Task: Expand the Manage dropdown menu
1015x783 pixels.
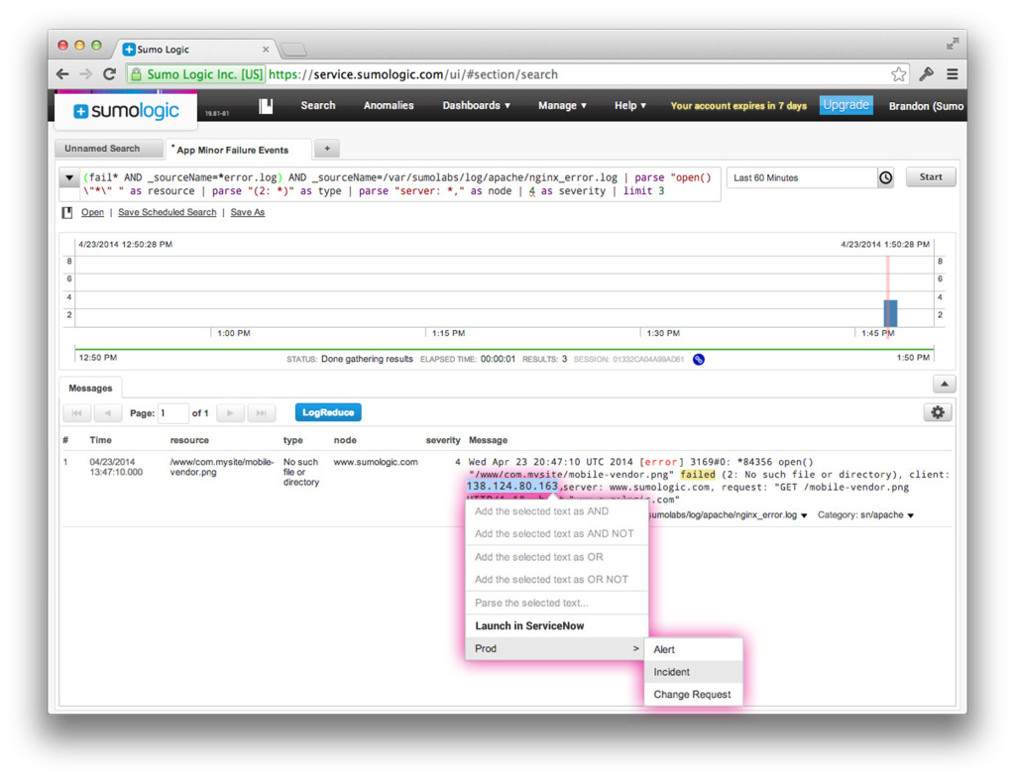Action: (562, 105)
